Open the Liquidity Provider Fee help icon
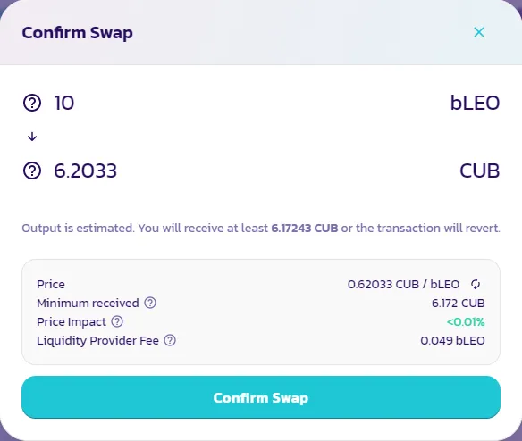The width and height of the screenshot is (522, 441). [x=170, y=340]
